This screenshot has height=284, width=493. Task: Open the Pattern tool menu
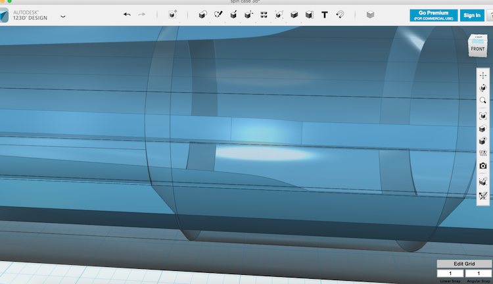(264, 14)
